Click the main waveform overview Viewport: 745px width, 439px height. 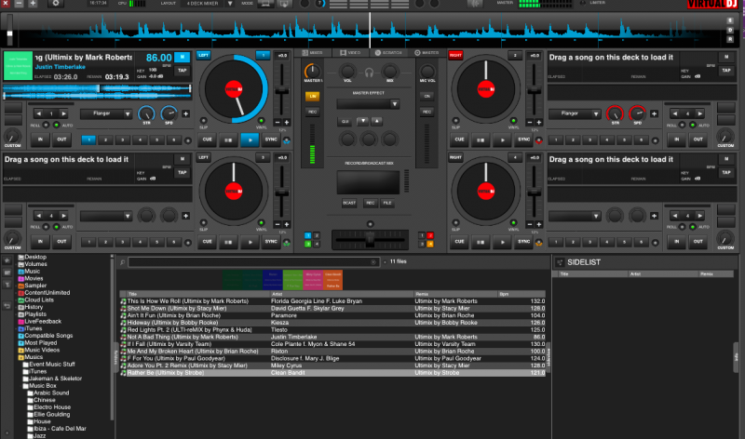pos(370,30)
